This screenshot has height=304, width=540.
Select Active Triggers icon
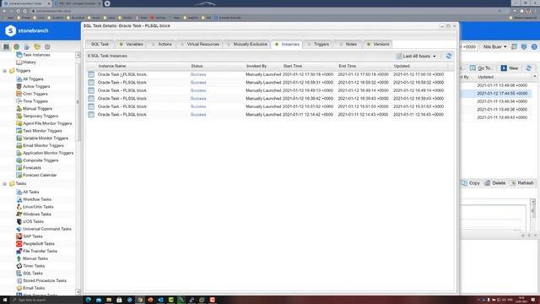19,86
